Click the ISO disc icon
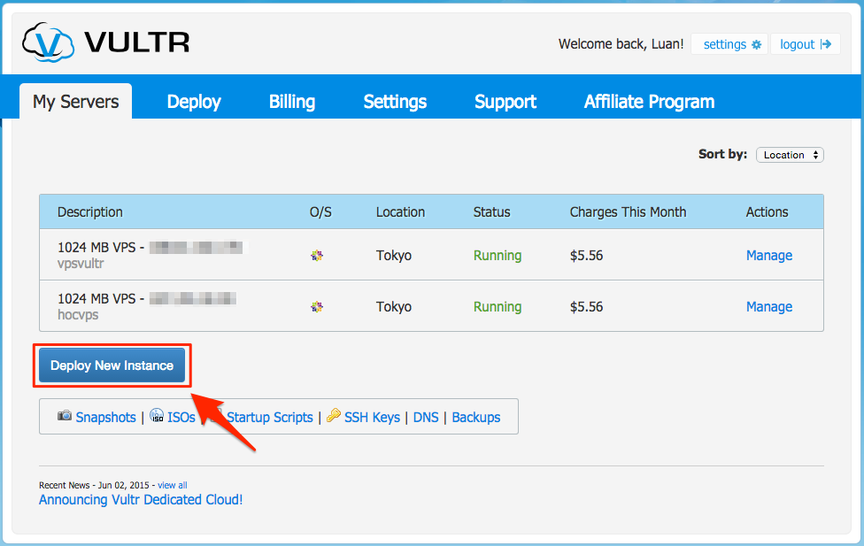This screenshot has height=546, width=864. 157,416
